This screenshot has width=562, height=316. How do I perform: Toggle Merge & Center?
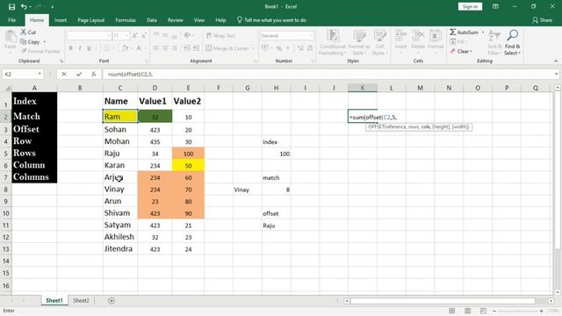(x=227, y=48)
